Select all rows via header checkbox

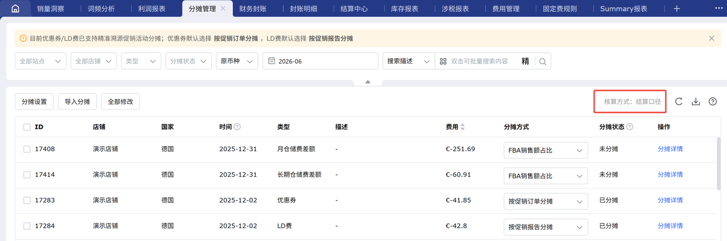[27, 127]
